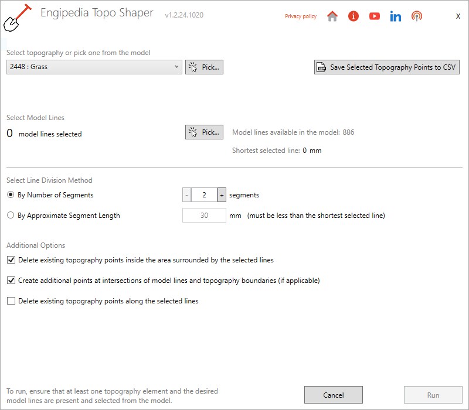Uncheck delete points inside surrounded area
This screenshot has width=469, height=410.
pyautogui.click(x=11, y=260)
